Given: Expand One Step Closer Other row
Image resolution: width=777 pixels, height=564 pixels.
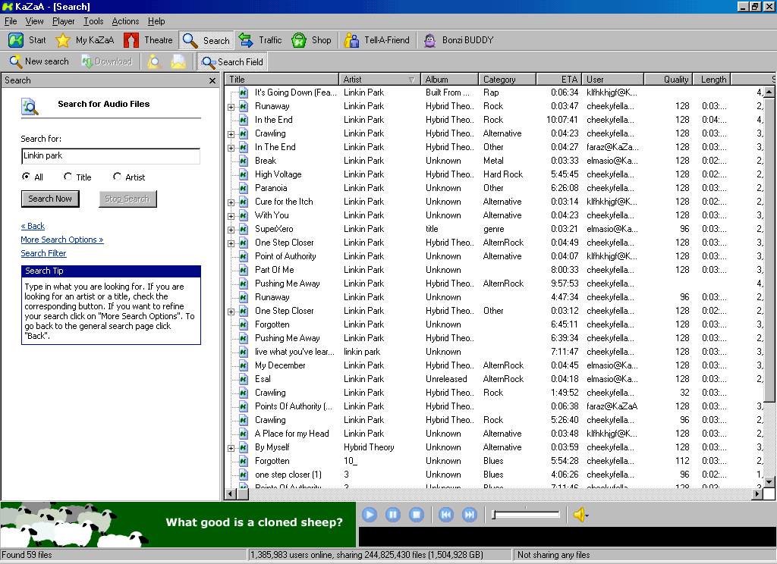Looking at the screenshot, I should point(231,312).
